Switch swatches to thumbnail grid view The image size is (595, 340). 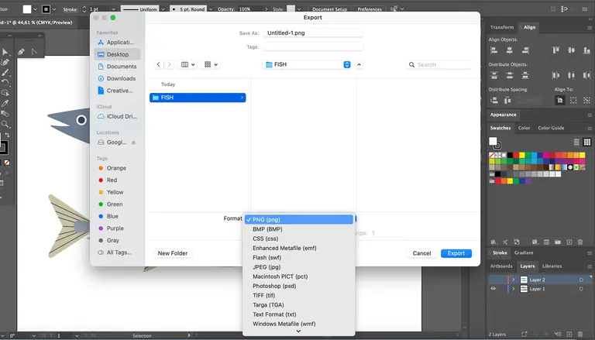point(587,142)
